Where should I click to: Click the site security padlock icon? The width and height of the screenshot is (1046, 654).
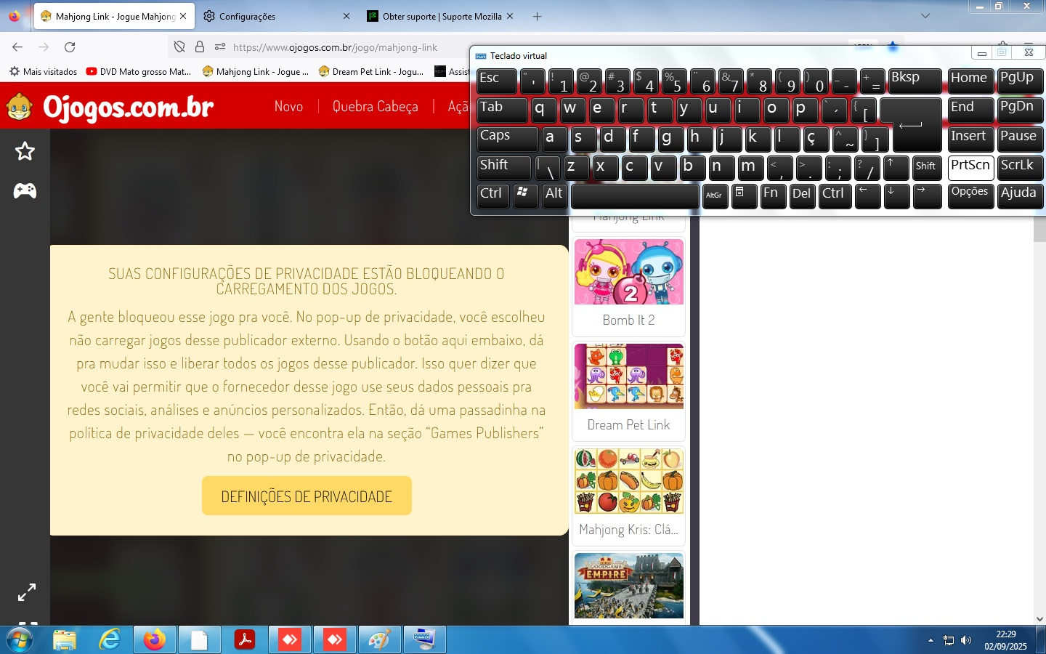(200, 47)
